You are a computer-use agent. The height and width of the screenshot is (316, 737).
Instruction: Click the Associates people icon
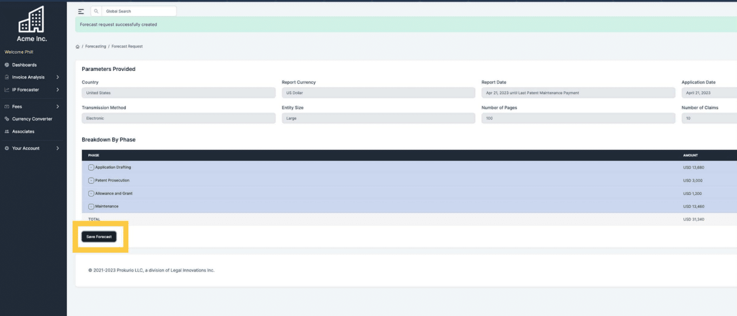click(x=6, y=131)
